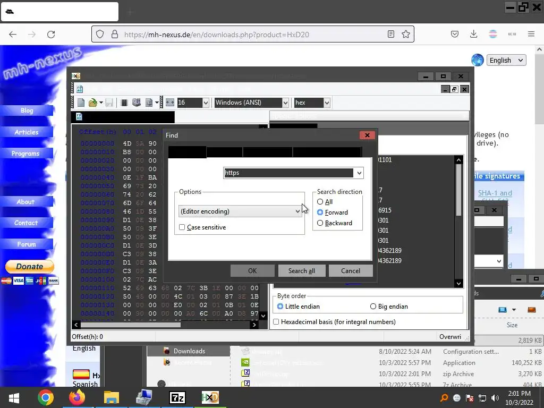Click OK in the Find dialog
Image resolution: width=544 pixels, height=408 pixels.
click(x=252, y=270)
